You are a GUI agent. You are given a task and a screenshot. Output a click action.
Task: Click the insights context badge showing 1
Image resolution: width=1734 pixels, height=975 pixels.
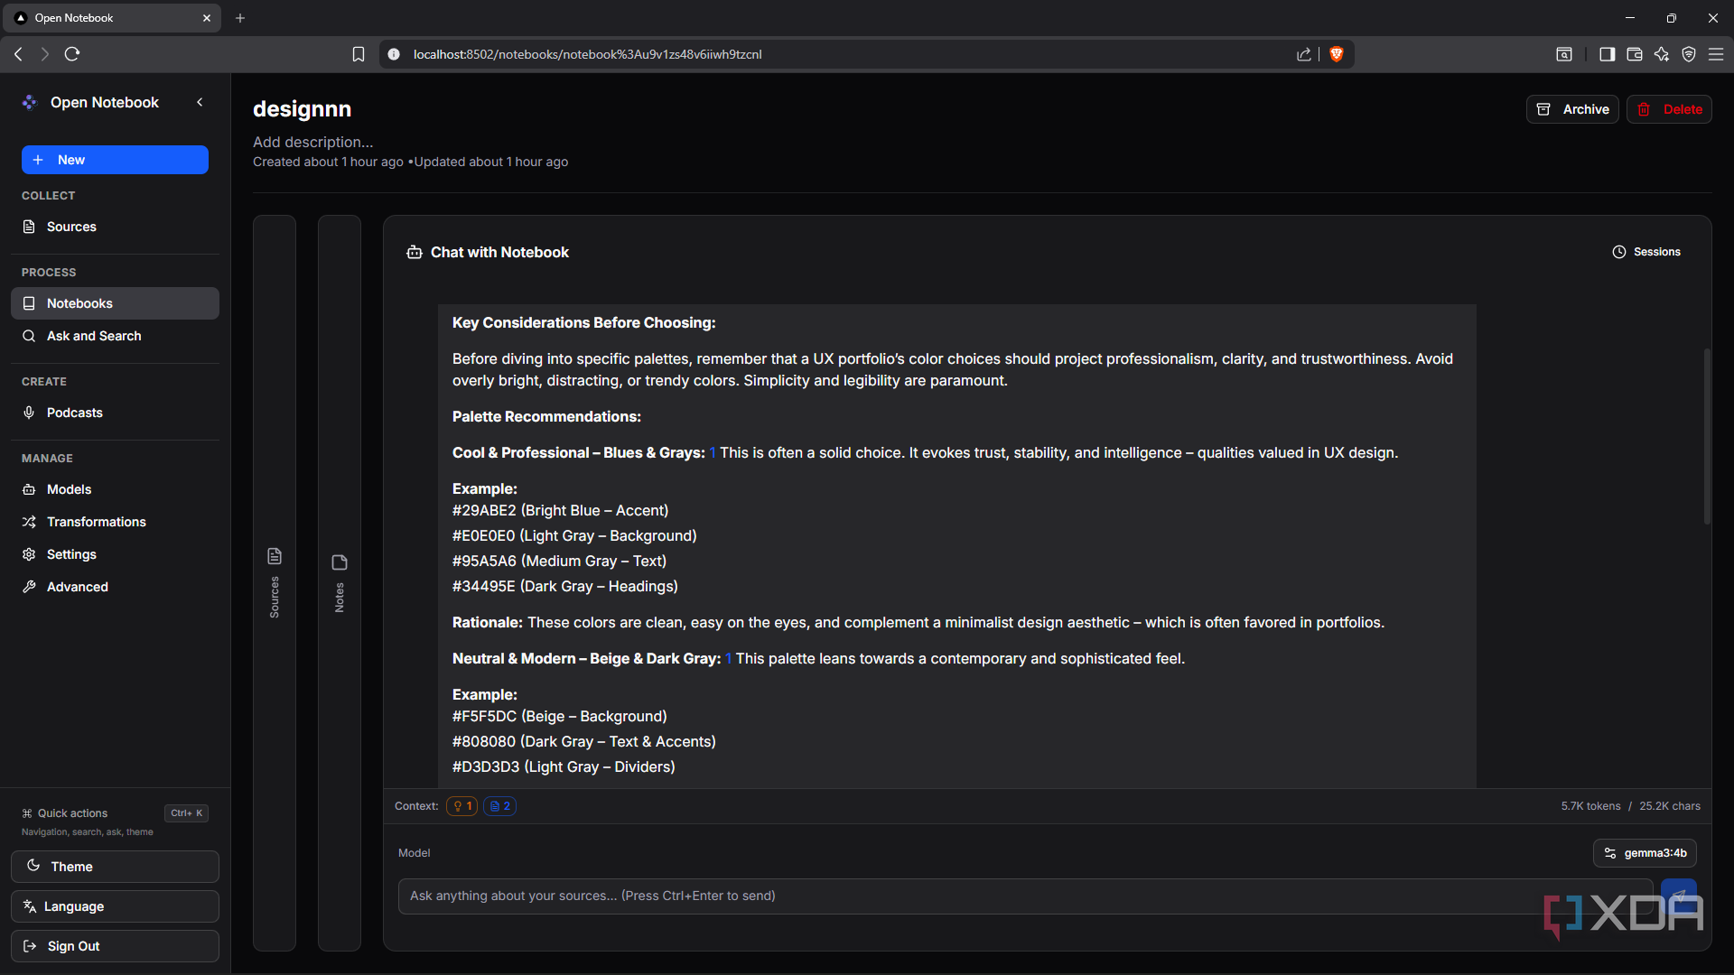coord(461,806)
